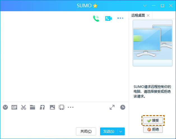Click into the message input field
This screenshot has width=176, height=139.
click(64, 119)
